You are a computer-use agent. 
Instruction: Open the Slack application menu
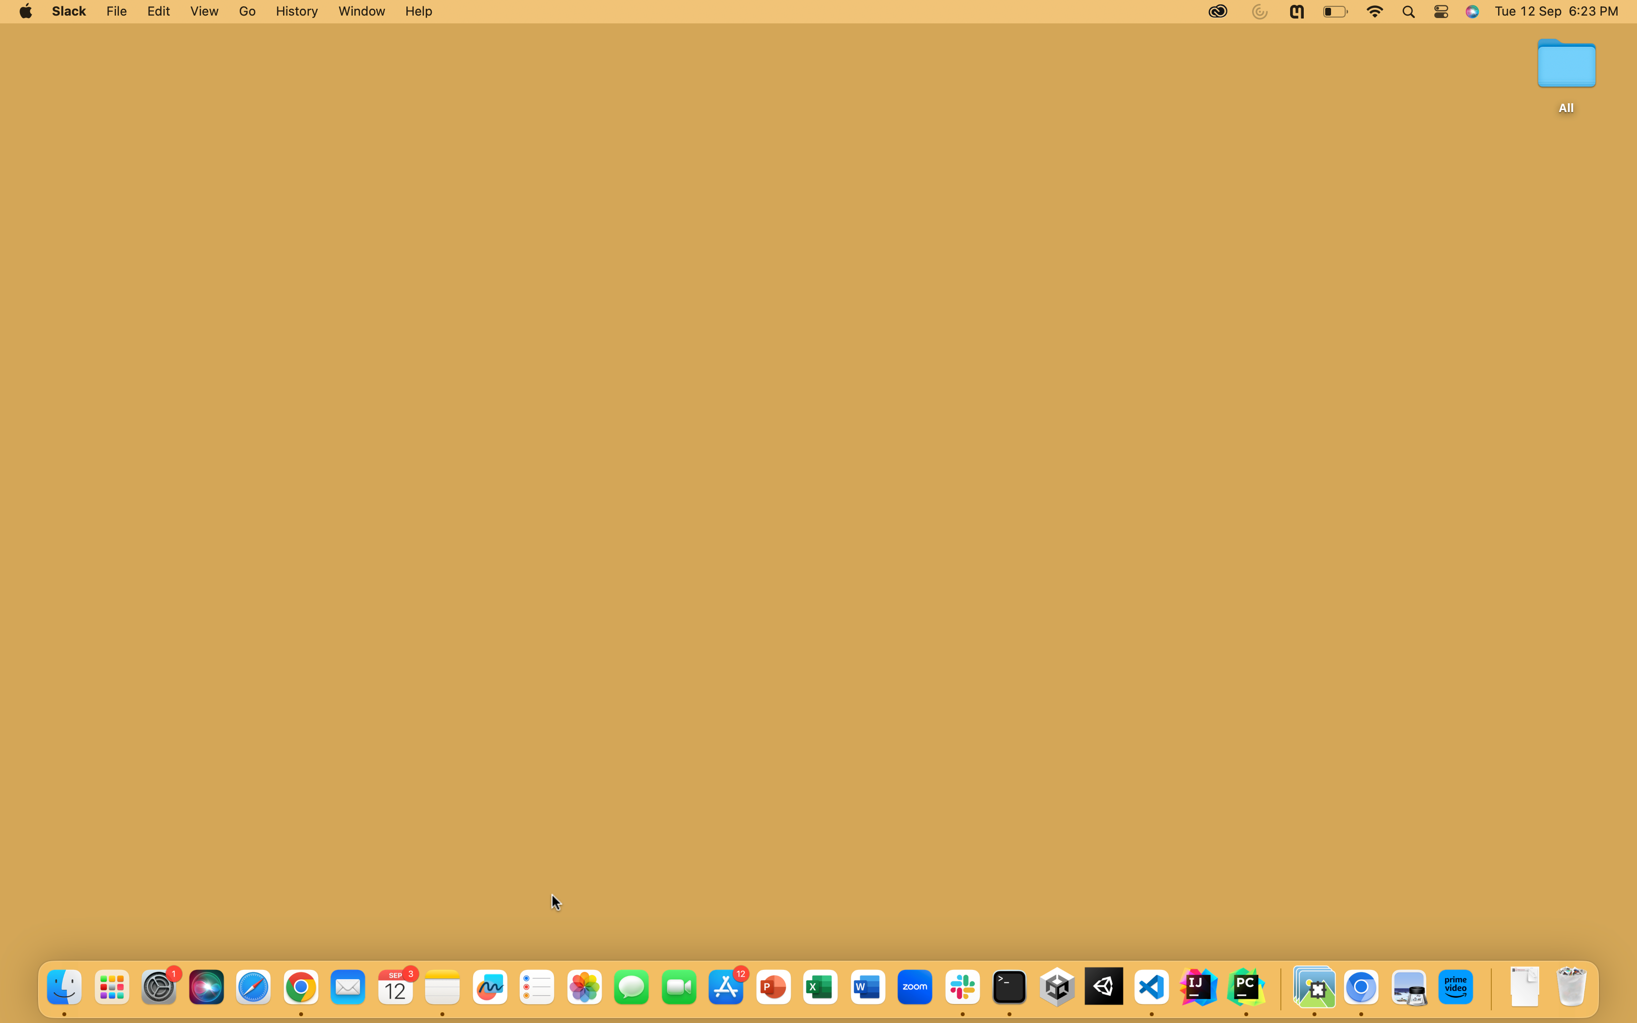[x=69, y=12]
